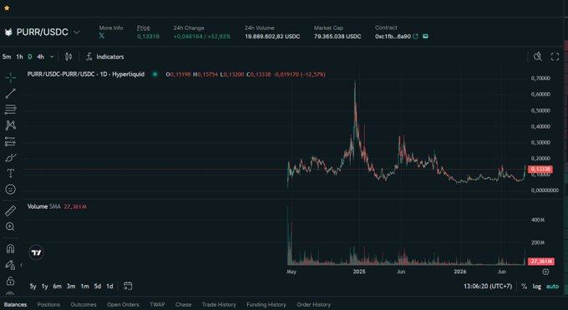The height and width of the screenshot is (310, 568).
Task: Open the X (Twitter) more info link
Action: click(101, 36)
